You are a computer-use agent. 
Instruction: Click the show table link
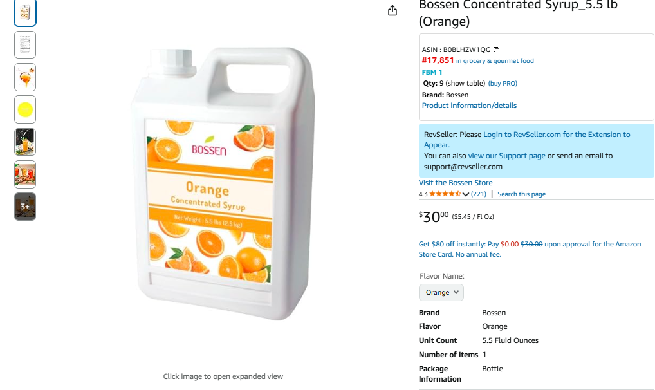(465, 84)
